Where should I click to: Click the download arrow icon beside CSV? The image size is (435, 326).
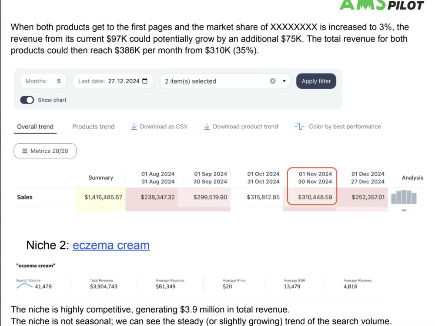click(x=134, y=127)
